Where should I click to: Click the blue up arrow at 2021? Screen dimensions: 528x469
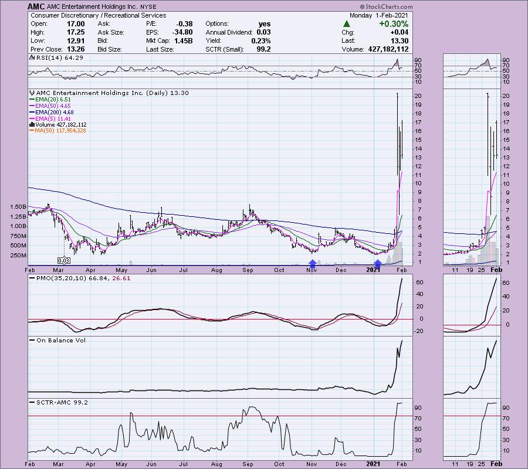(x=377, y=264)
